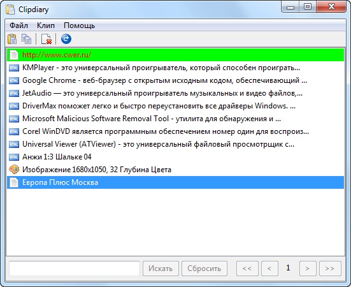Click the blue refresh arrow toolbar icon
This screenshot has height=287, width=351.
(x=66, y=39)
